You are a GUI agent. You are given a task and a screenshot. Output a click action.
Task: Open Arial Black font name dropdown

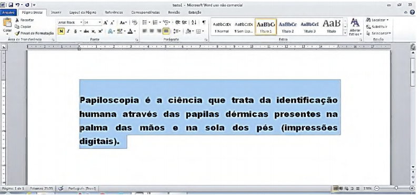tap(81, 23)
